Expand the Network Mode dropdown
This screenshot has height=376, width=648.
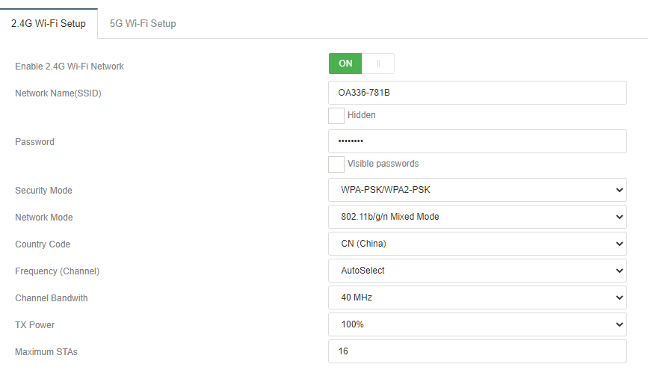pos(477,217)
